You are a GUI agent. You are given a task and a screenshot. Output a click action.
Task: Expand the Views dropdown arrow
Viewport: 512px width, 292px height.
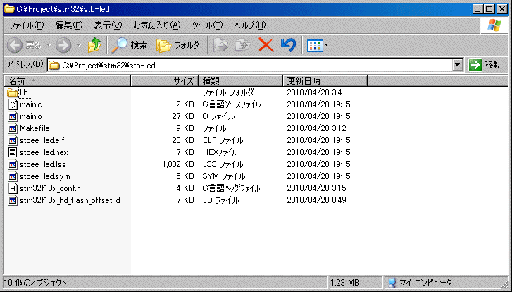tap(326, 45)
